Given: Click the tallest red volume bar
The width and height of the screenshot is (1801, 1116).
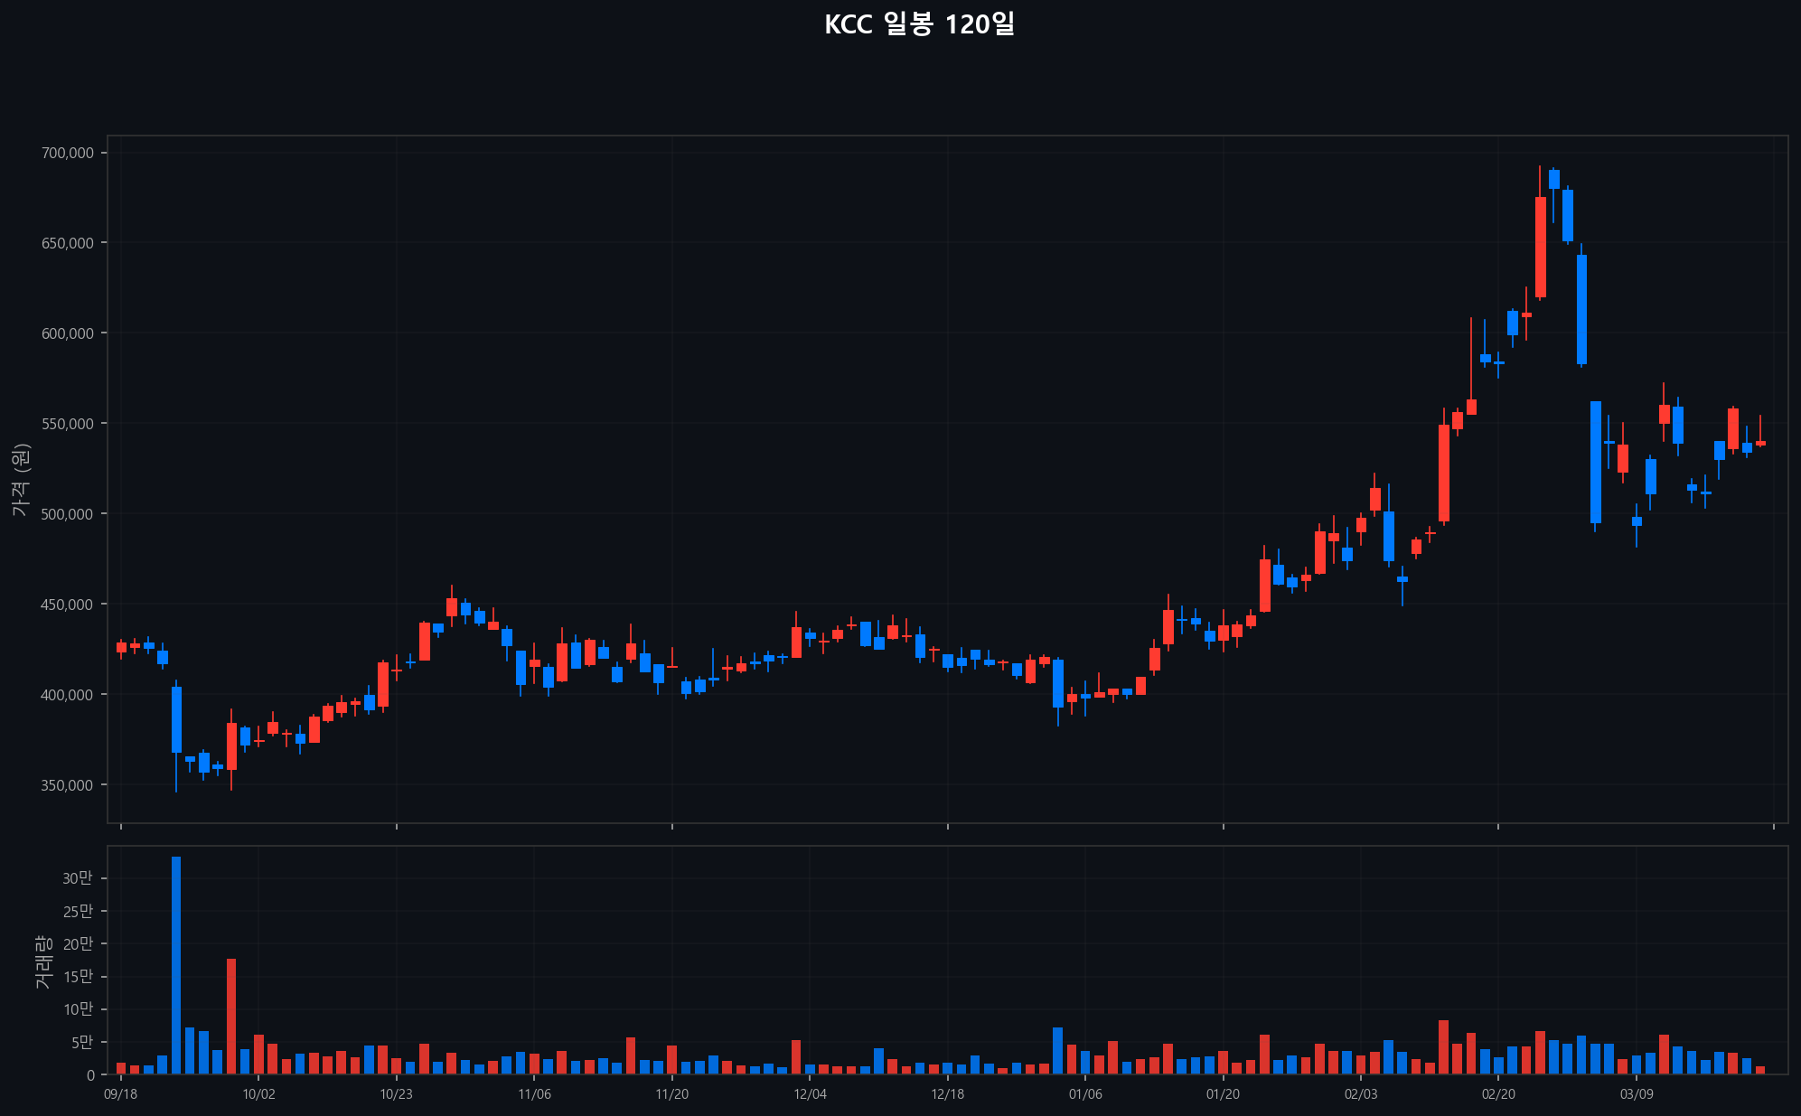Looking at the screenshot, I should [x=231, y=1016].
